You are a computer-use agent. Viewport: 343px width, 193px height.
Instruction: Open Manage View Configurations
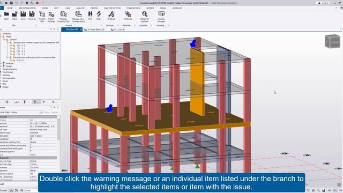[x=78, y=17]
